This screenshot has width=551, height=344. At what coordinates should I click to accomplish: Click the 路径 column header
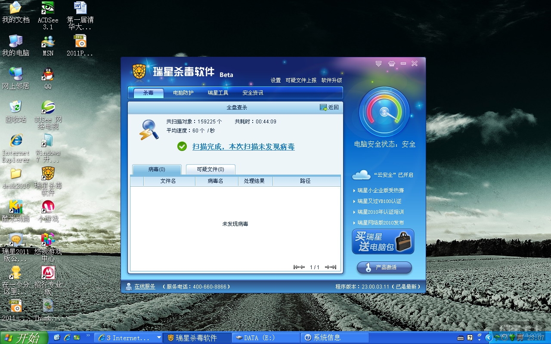[x=306, y=181]
